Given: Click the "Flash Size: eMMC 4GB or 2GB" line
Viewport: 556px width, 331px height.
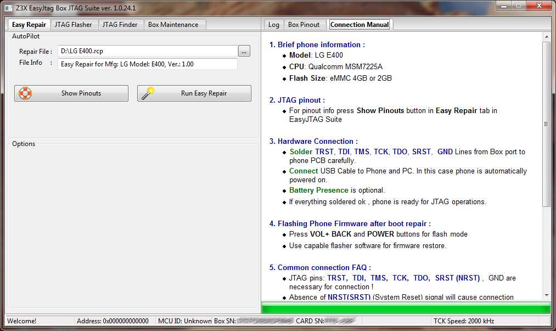Looking at the screenshot, I should [340, 78].
